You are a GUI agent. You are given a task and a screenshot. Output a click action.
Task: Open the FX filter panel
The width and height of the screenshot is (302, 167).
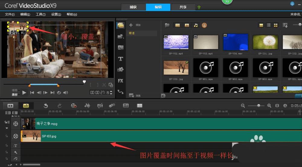pyautogui.click(x=121, y=81)
